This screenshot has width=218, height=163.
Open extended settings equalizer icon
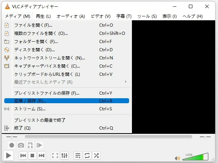(64, 155)
